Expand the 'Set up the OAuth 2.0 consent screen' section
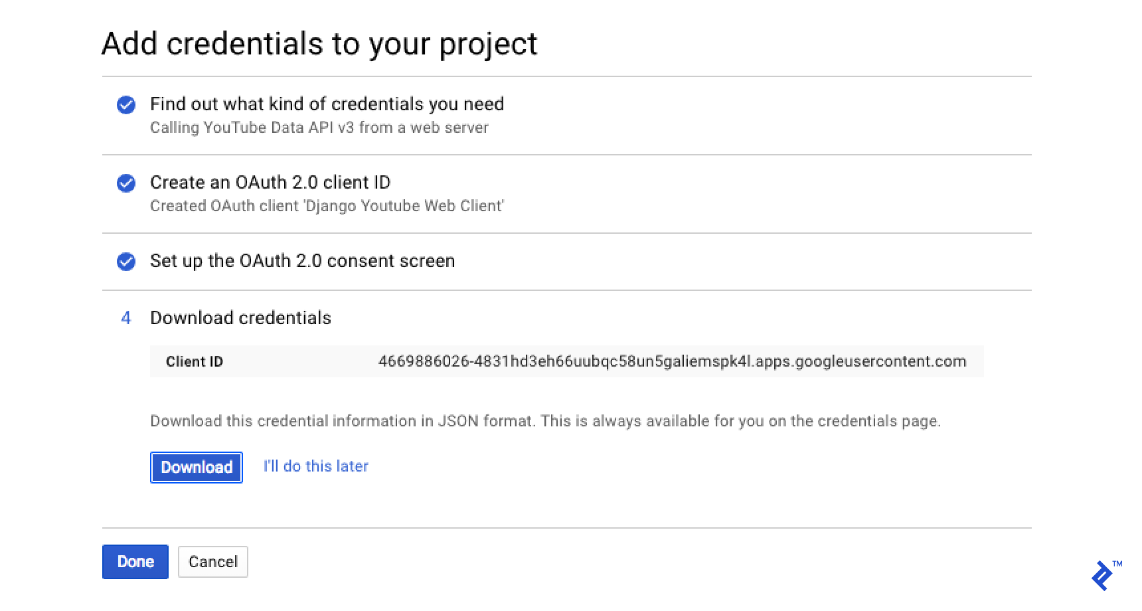The width and height of the screenshot is (1142, 611). pyautogui.click(x=303, y=261)
